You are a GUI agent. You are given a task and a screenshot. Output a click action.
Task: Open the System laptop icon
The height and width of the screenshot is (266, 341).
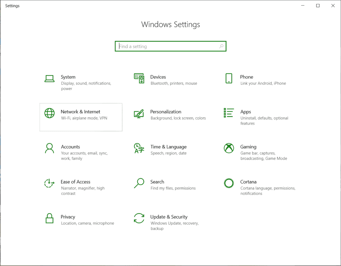click(49, 78)
